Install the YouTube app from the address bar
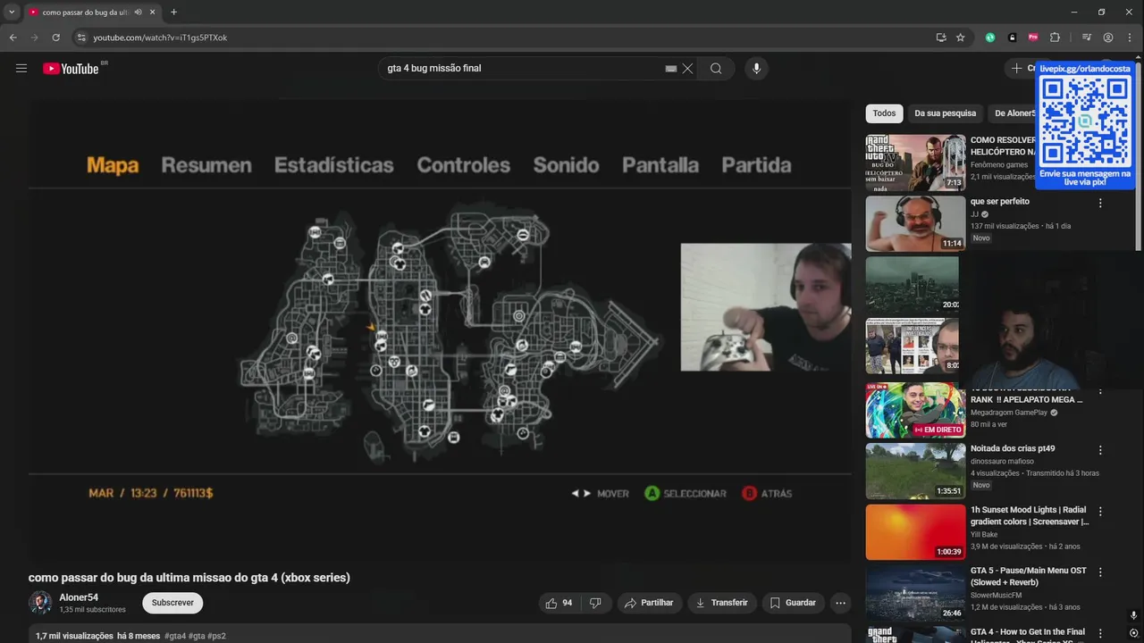Screen dimensions: 1144x643 click(x=941, y=38)
